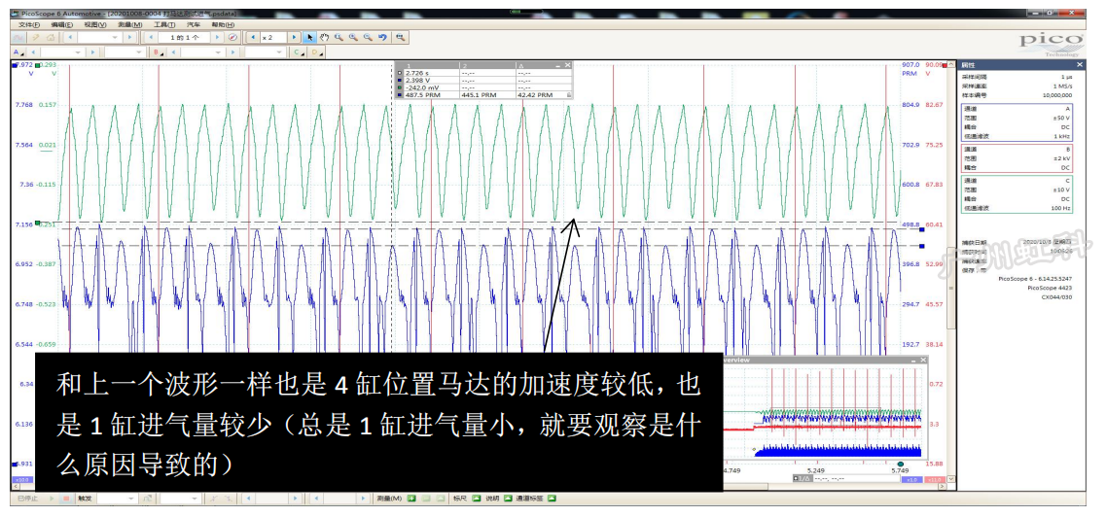Click the red axis scale button

(x=934, y=479)
